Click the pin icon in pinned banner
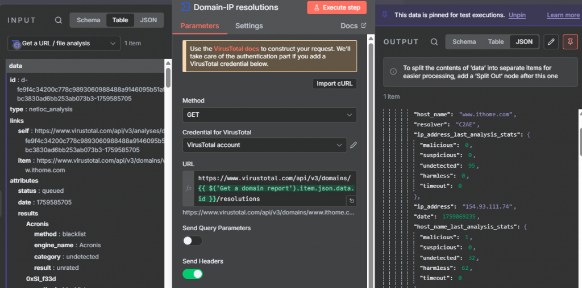 pyautogui.click(x=385, y=15)
